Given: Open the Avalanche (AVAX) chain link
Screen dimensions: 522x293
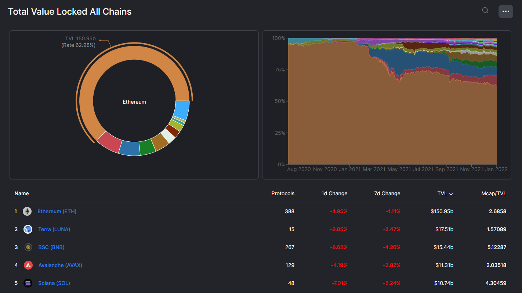Looking at the screenshot, I should coord(60,265).
